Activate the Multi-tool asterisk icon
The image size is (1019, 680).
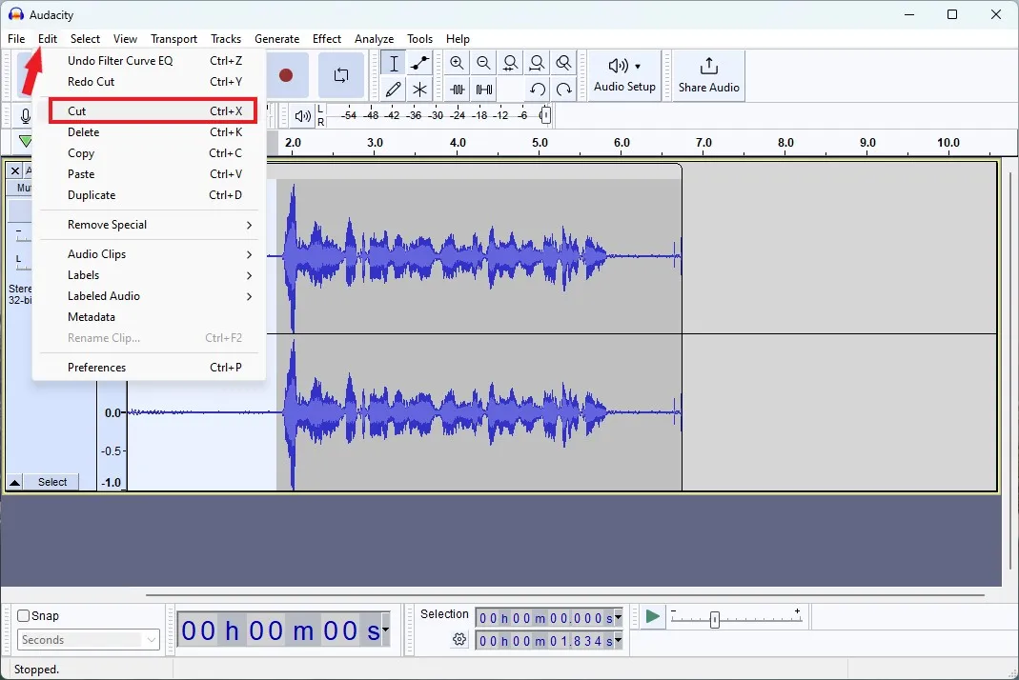(x=419, y=90)
